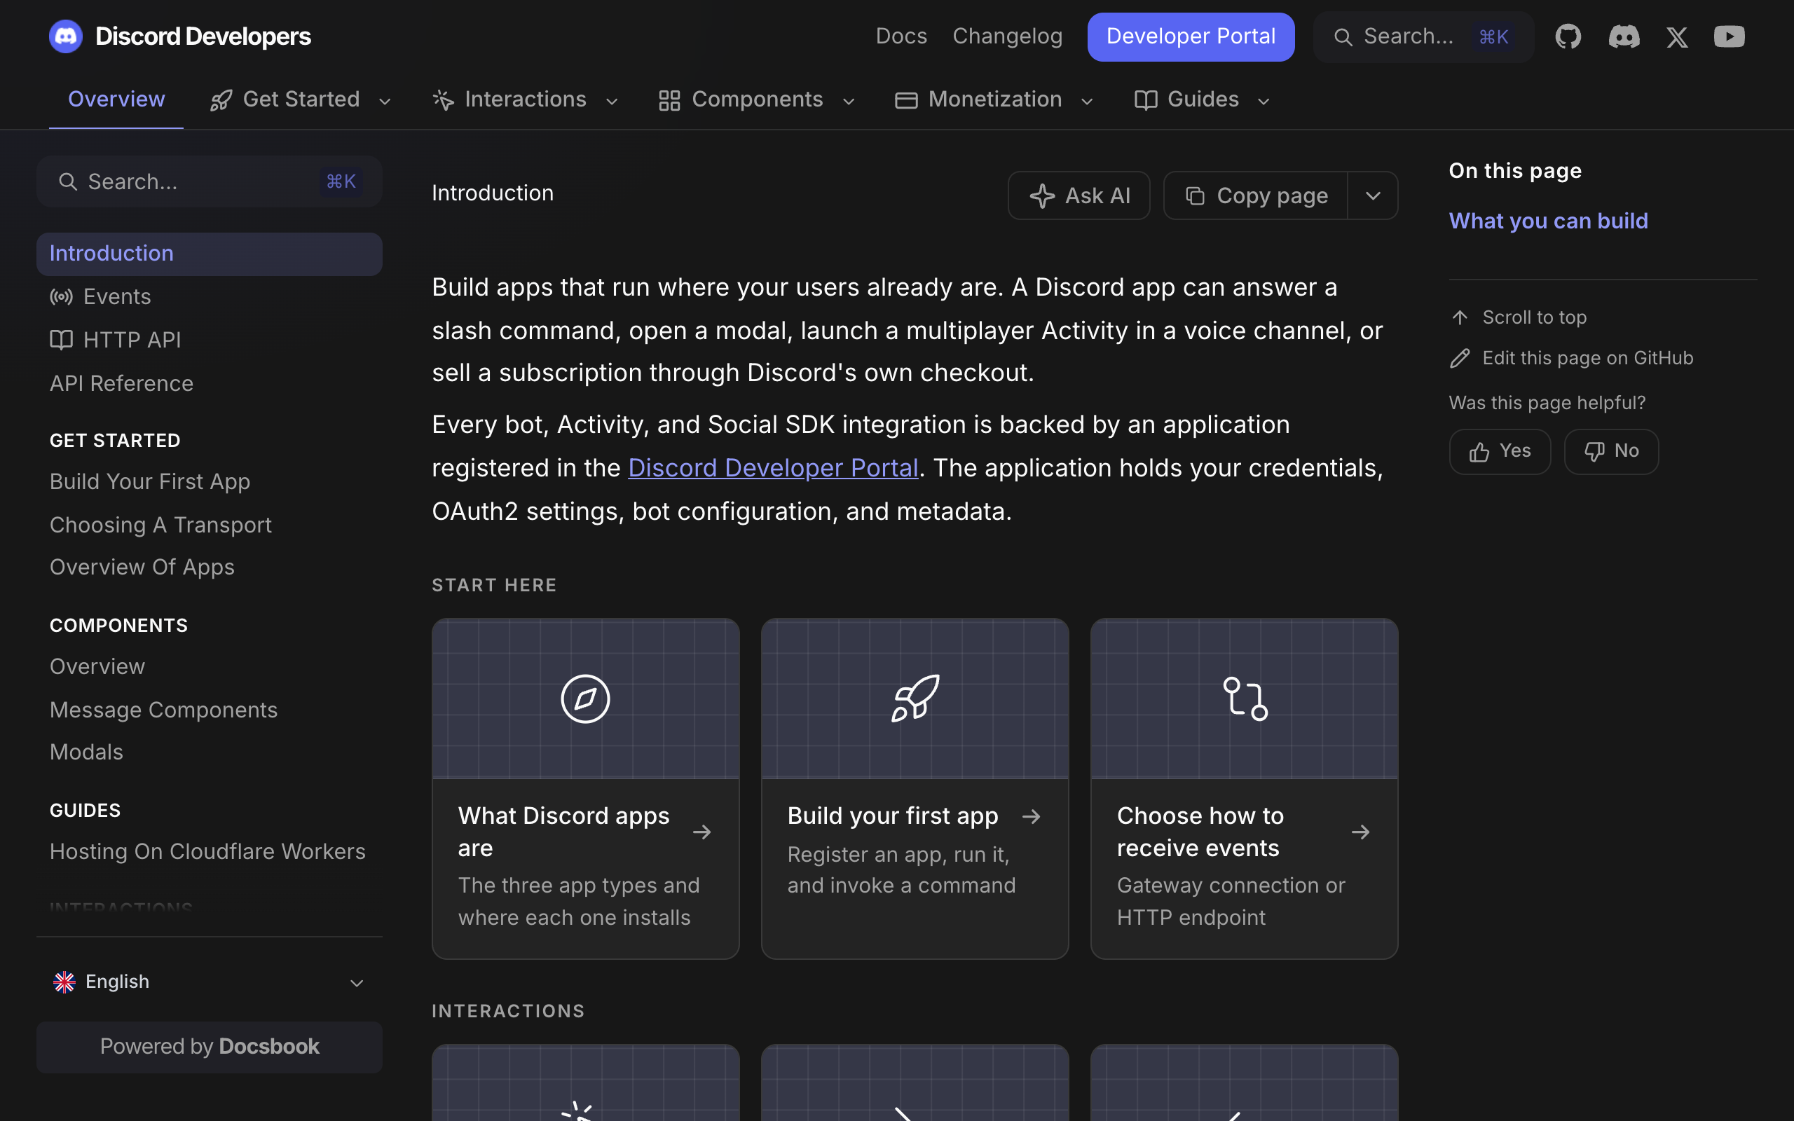
Task: Open the Build your first app card
Action: click(915, 789)
